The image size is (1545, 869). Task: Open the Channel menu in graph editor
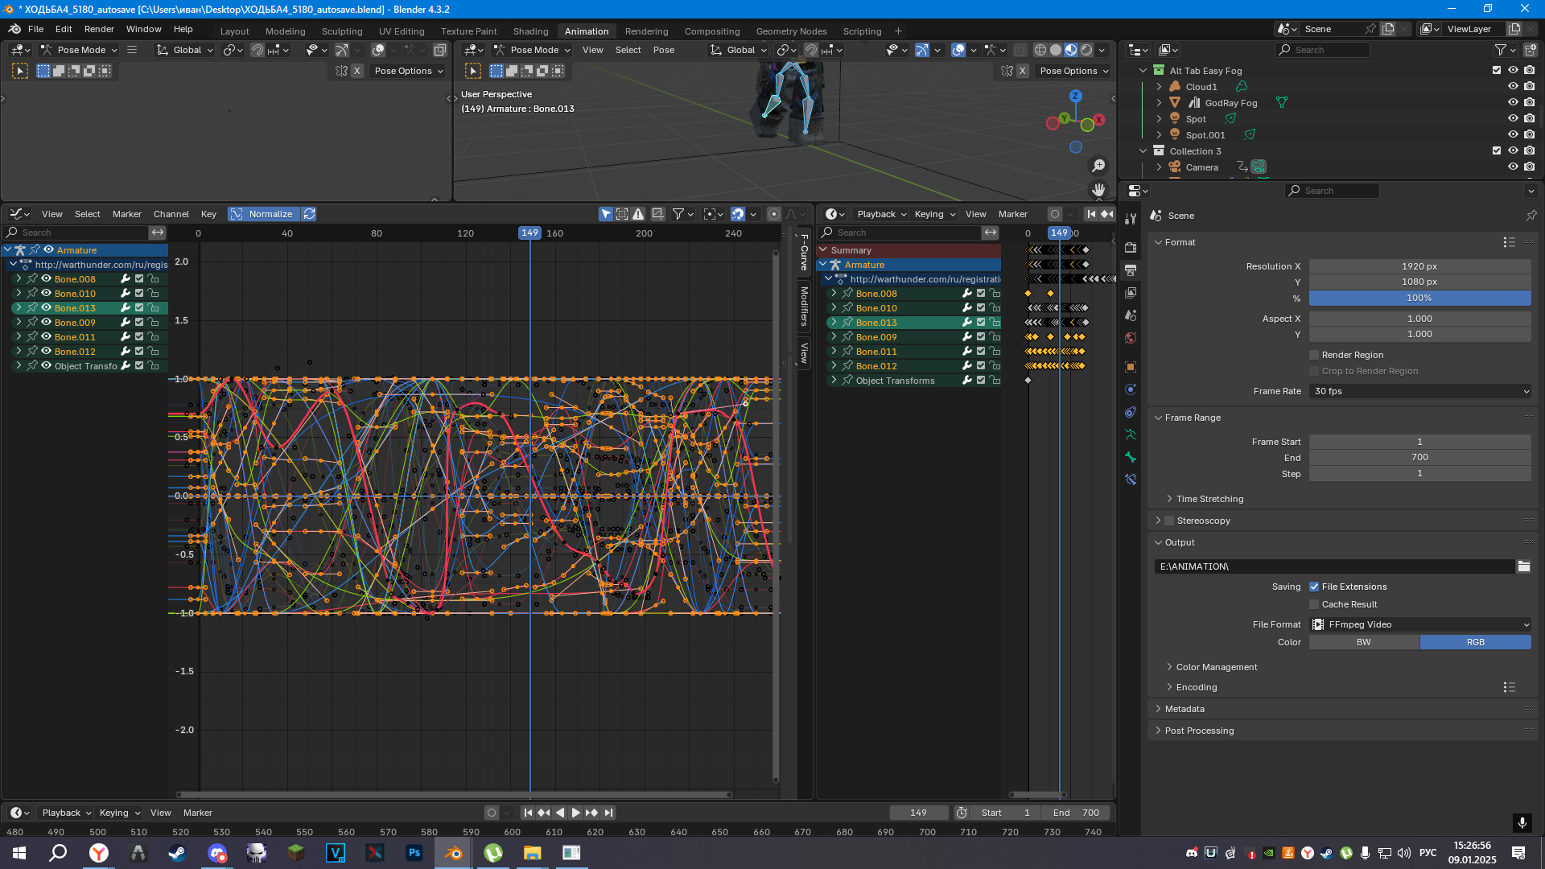[x=171, y=214]
